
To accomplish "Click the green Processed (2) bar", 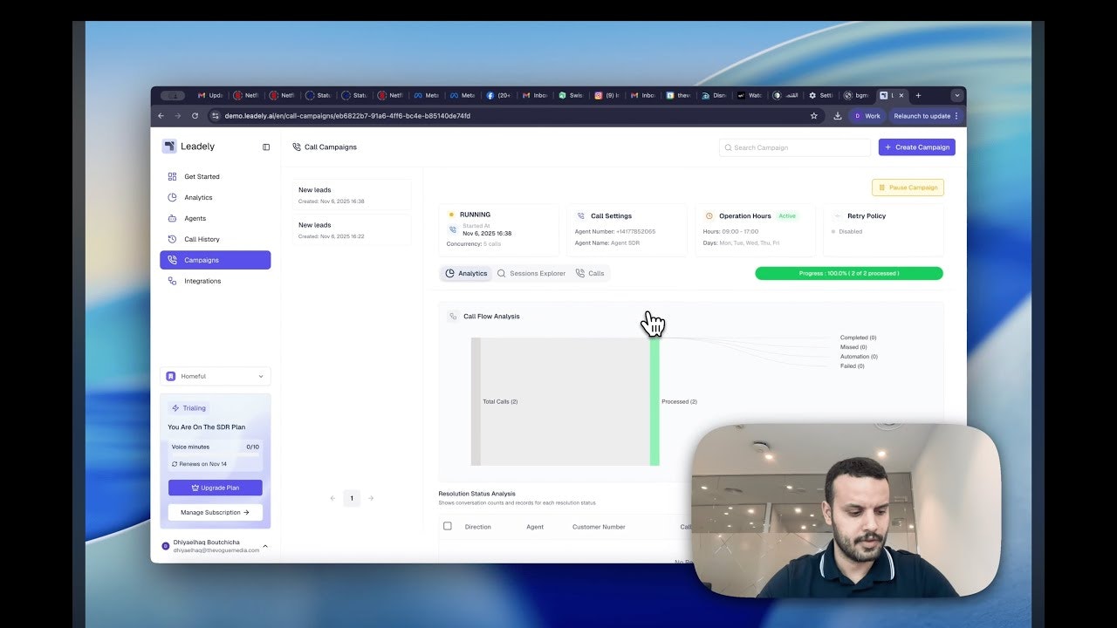I will click(654, 401).
